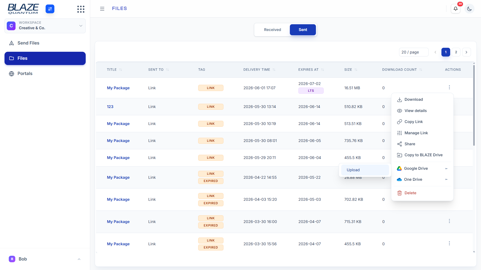Screen dimensions: 481x270
Task: Open the apps grid menu icon
Action: (81, 9)
